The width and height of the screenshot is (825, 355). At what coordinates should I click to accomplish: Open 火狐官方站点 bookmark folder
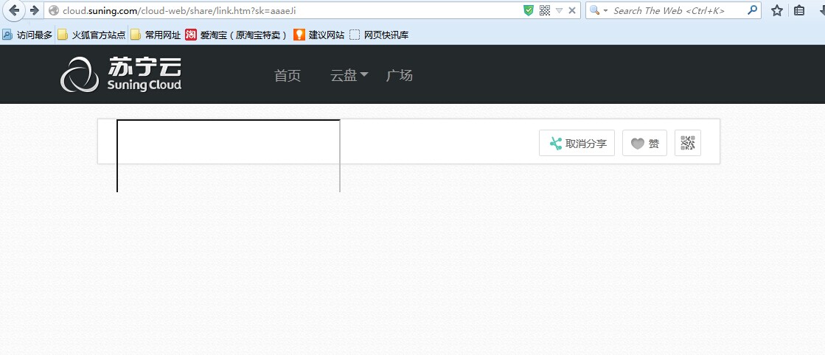(92, 35)
